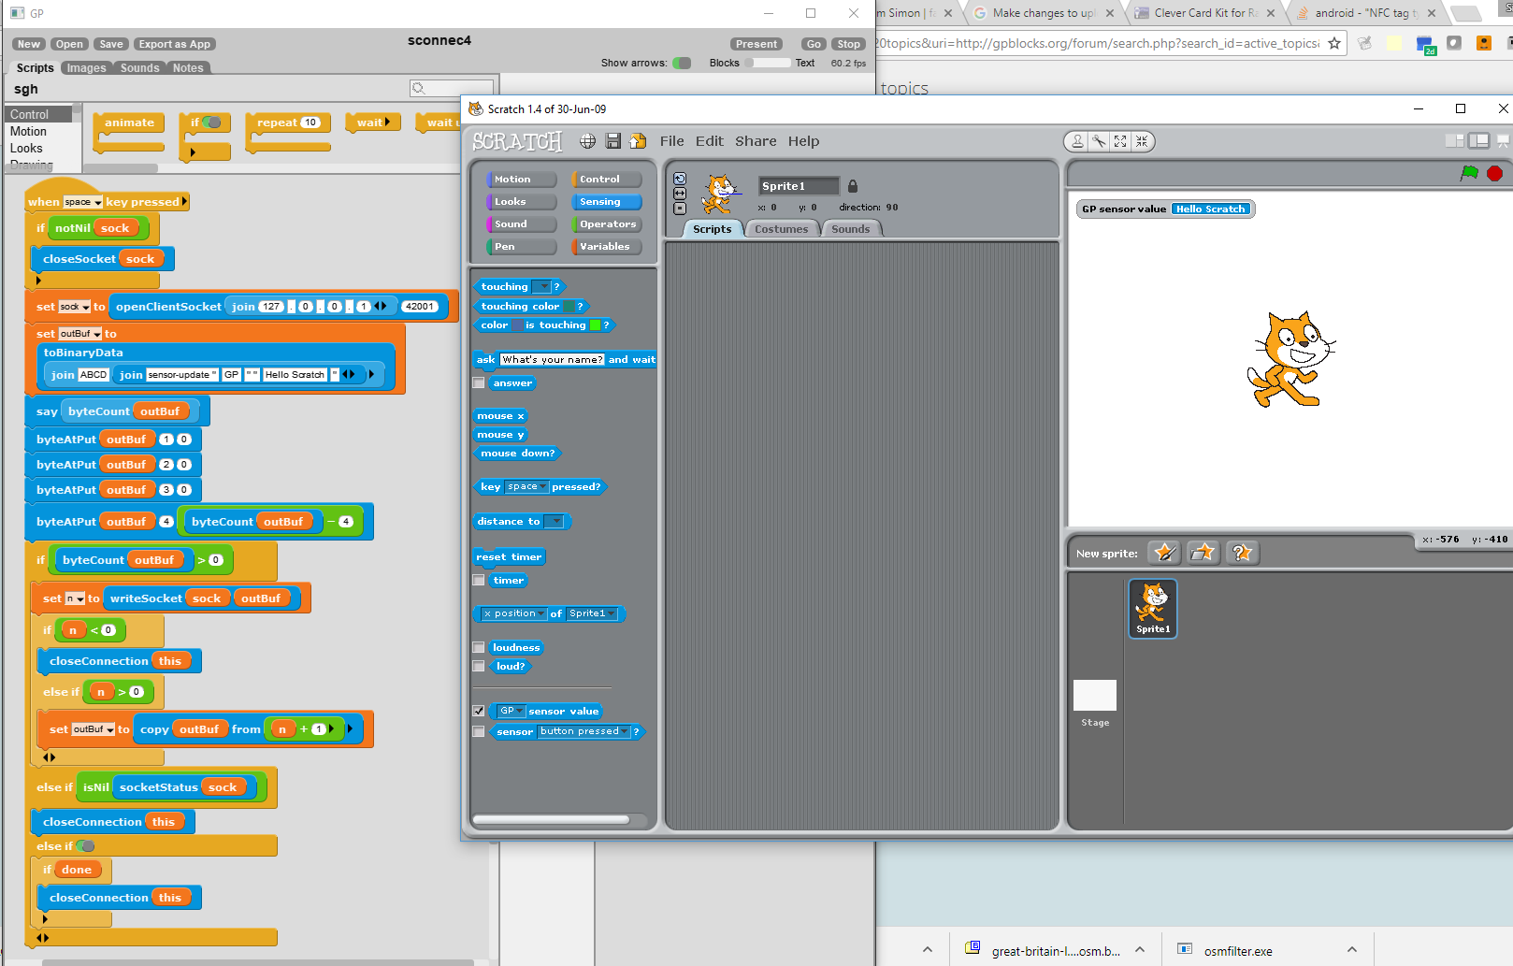Click the green flag to start scripts
The image size is (1513, 966).
tap(1470, 173)
